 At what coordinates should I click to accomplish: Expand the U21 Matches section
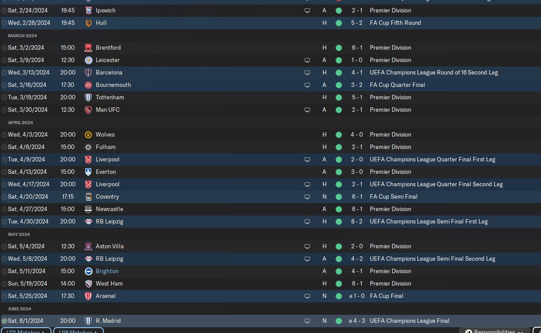point(26,331)
